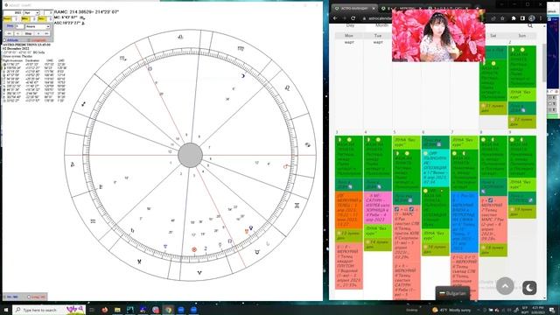Open the browser extensions puzzle icon
This screenshot has width=560, height=315.
click(x=514, y=18)
